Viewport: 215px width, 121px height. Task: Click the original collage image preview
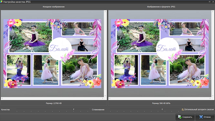[52, 53]
